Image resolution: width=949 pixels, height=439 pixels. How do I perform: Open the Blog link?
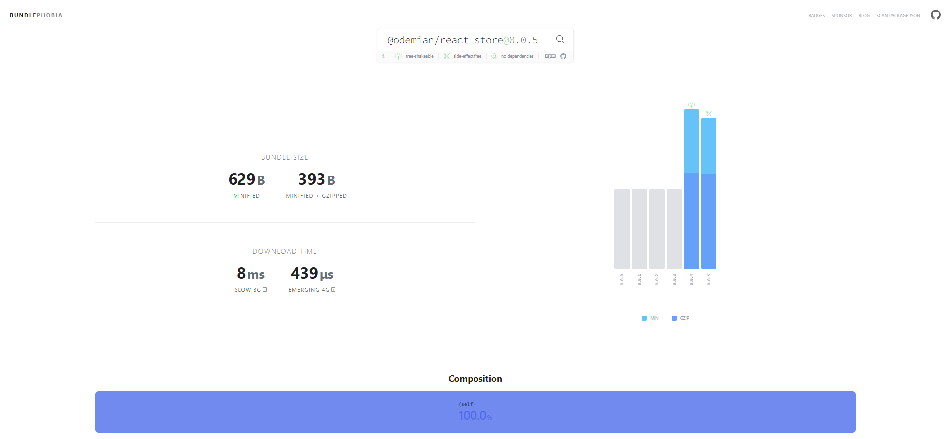pos(864,16)
